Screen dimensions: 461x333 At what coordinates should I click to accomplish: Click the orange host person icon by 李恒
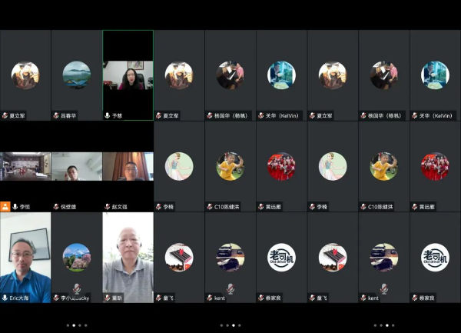pyautogui.click(x=5, y=207)
